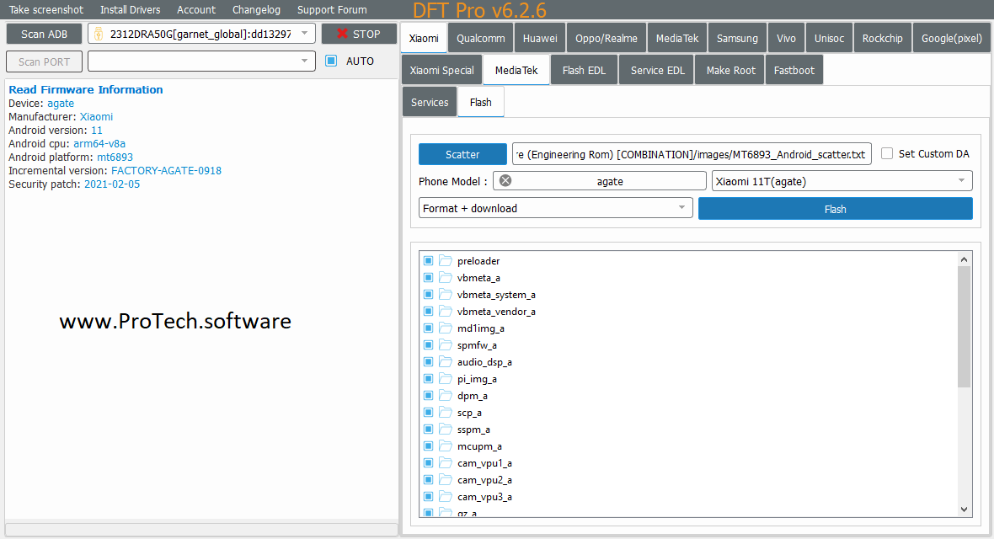Image resolution: width=994 pixels, height=539 pixels.
Task: Select the Google(pixel) tab
Action: pos(952,38)
